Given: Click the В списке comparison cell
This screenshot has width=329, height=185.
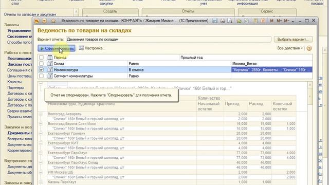Looking at the screenshot, I should point(179,70).
